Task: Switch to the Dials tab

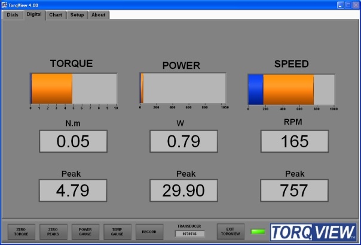Action: click(x=13, y=14)
